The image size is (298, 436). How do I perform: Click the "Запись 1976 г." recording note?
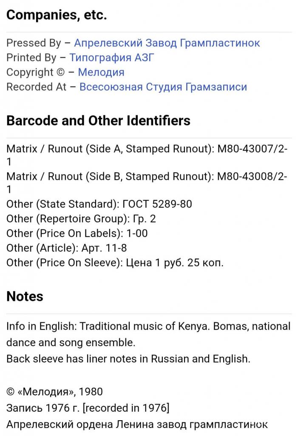88,408
